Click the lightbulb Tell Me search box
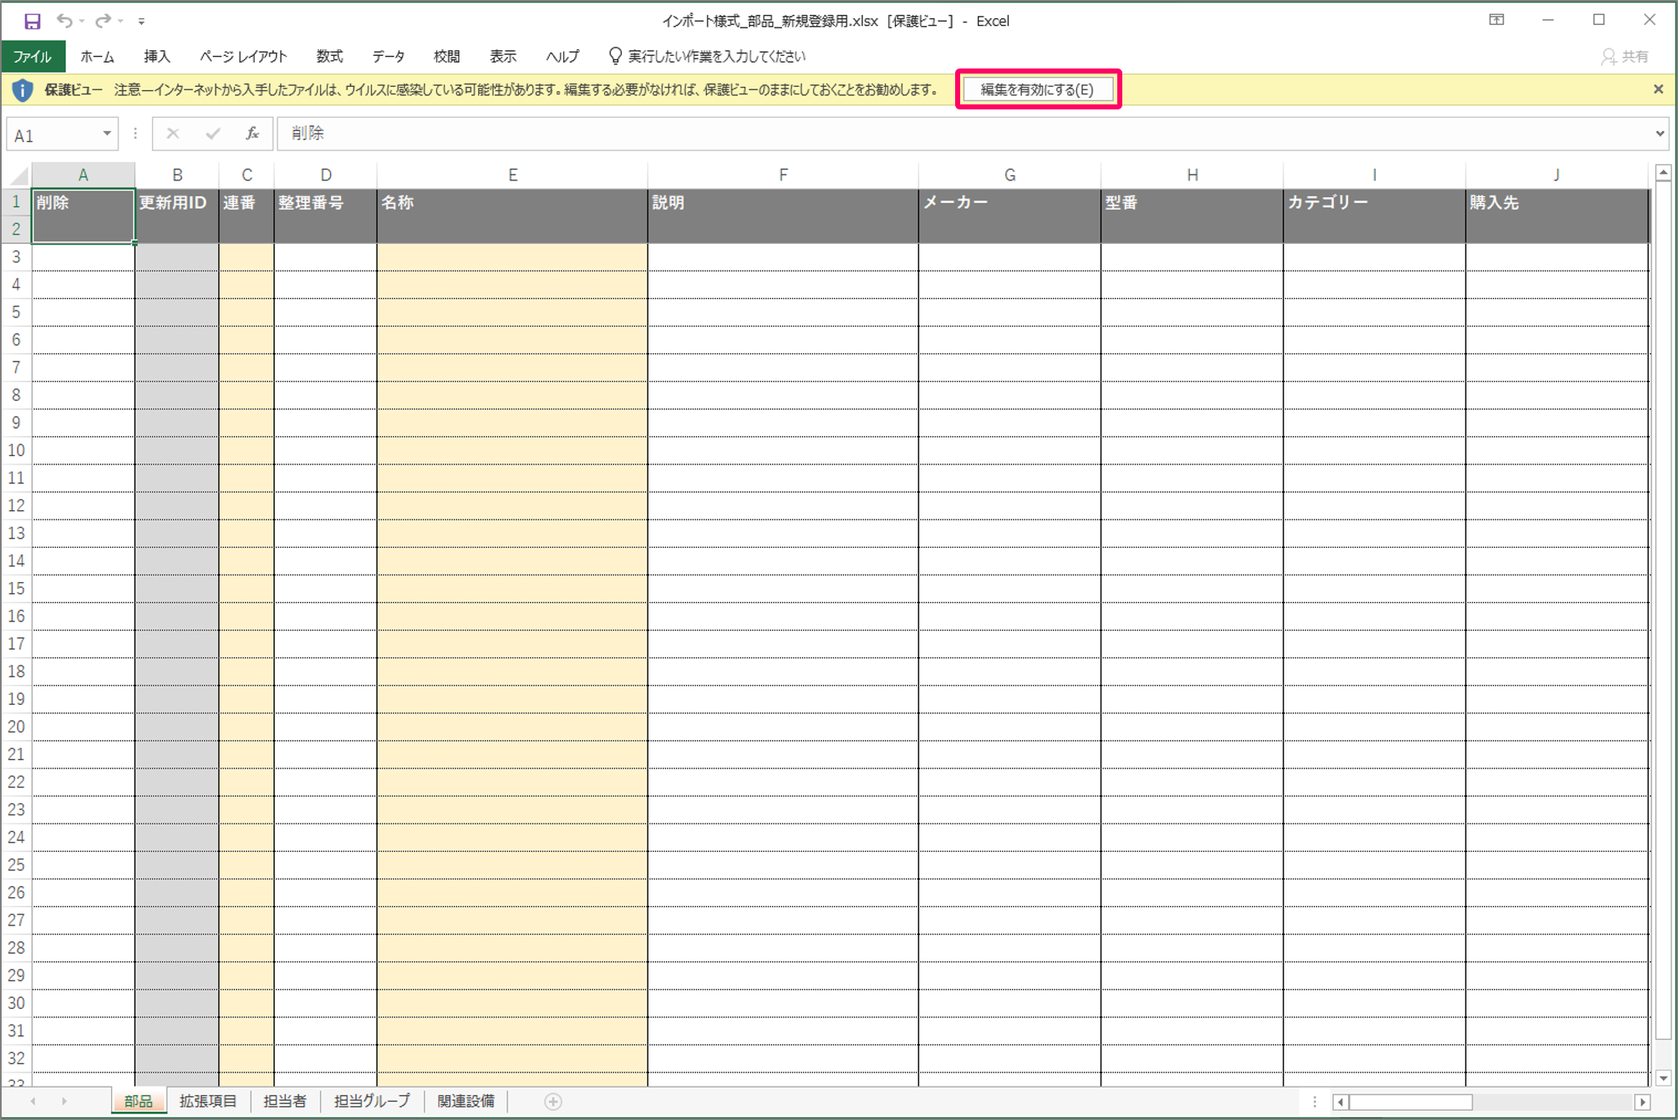1678x1120 pixels. [x=716, y=56]
